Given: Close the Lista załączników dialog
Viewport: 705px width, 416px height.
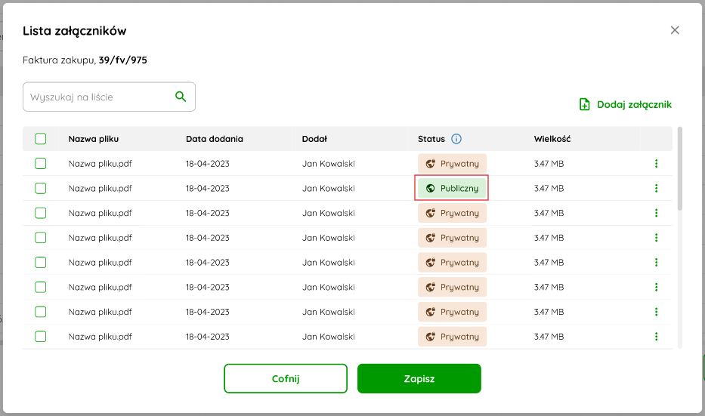Looking at the screenshot, I should pyautogui.click(x=675, y=30).
